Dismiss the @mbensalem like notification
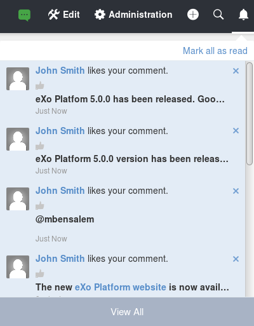The height and width of the screenshot is (326, 254). tap(236, 191)
